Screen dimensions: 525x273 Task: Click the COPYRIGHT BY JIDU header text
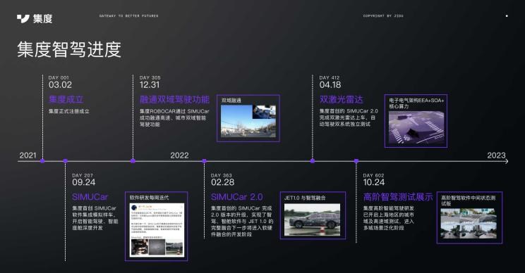[x=383, y=15]
